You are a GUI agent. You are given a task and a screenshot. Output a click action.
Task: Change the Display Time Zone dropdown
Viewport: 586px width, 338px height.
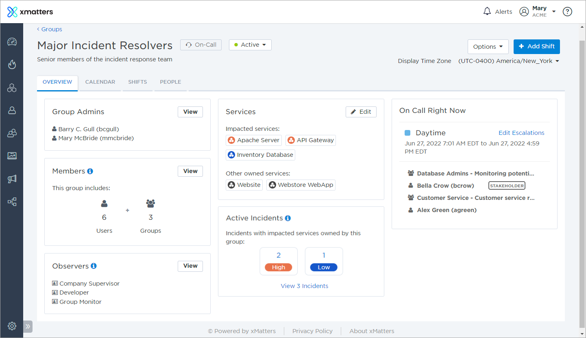click(x=509, y=61)
